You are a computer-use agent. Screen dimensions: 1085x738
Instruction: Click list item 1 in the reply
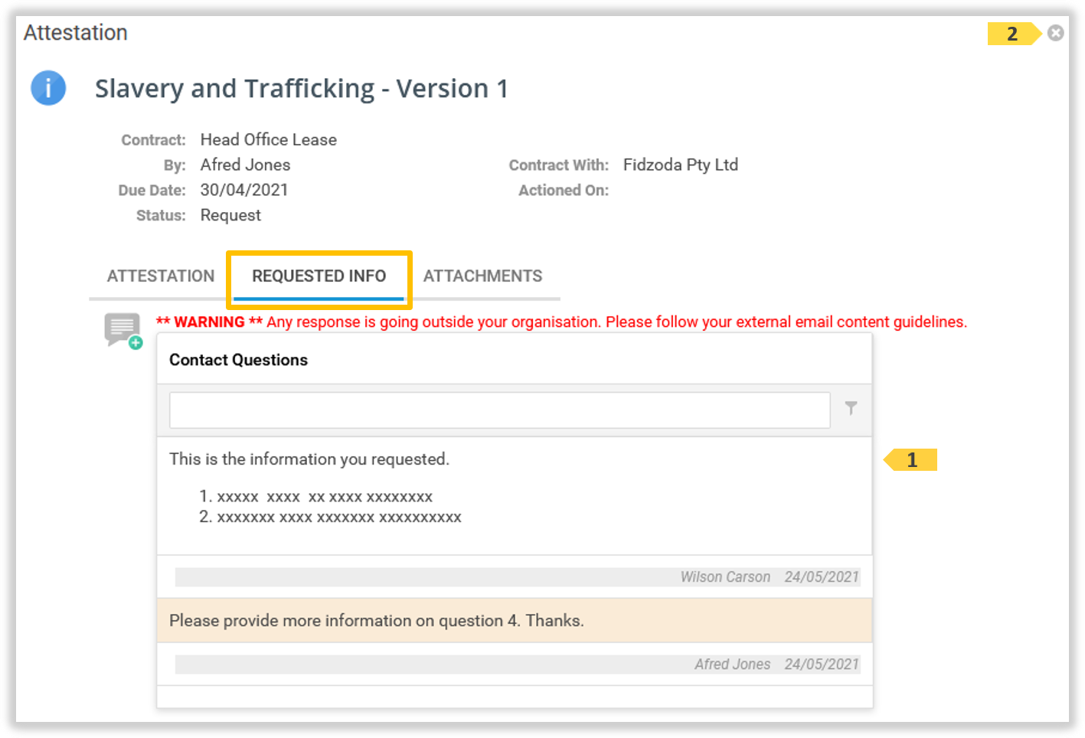[x=316, y=497]
